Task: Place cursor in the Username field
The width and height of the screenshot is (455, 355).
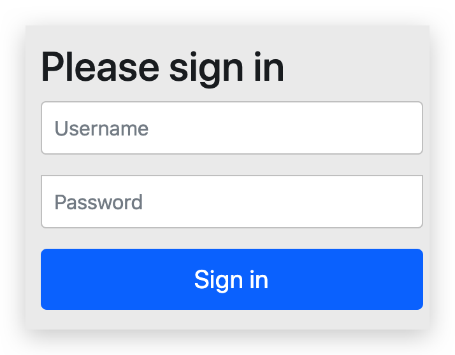Action: click(x=231, y=128)
